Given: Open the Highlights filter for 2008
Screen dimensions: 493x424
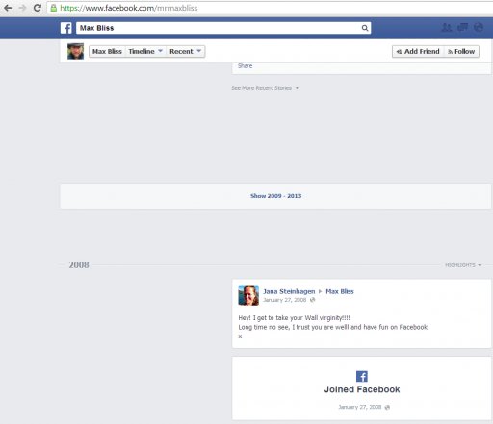Looking at the screenshot, I should coord(463,265).
